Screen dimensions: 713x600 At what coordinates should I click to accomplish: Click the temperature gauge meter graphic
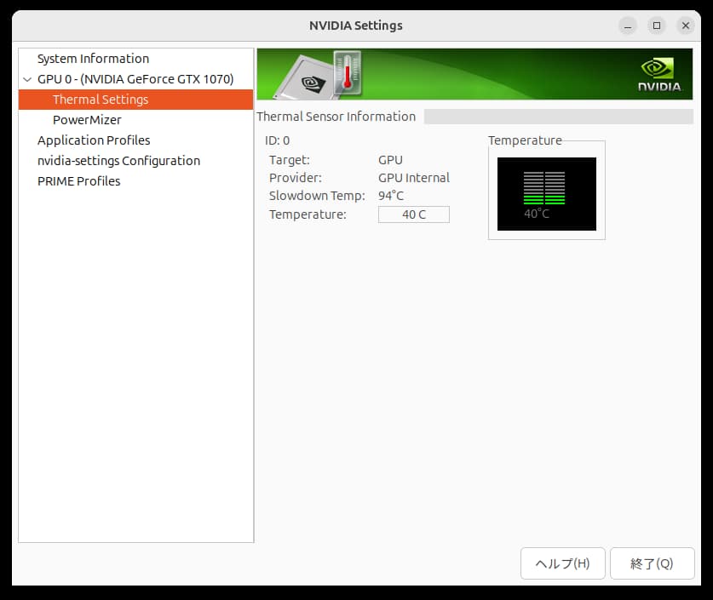547,194
